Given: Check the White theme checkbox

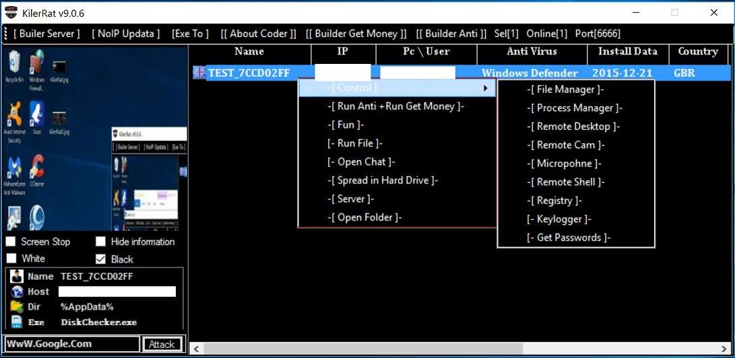Looking at the screenshot, I should pyautogui.click(x=11, y=258).
